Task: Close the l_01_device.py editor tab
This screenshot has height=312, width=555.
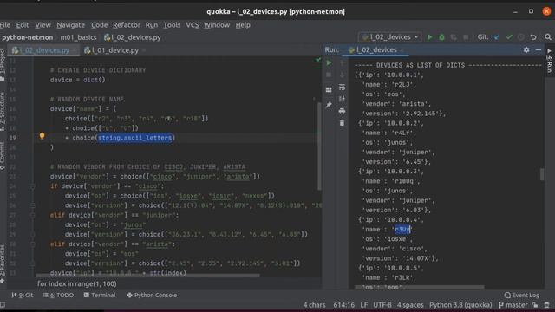Action: pyautogui.click(x=144, y=50)
